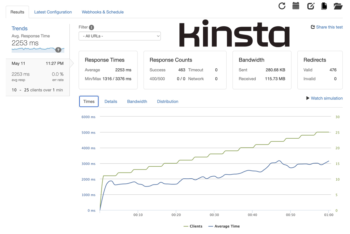The height and width of the screenshot is (234, 350).
Task: Click the Response Counts card title
Action: [x=171, y=60]
